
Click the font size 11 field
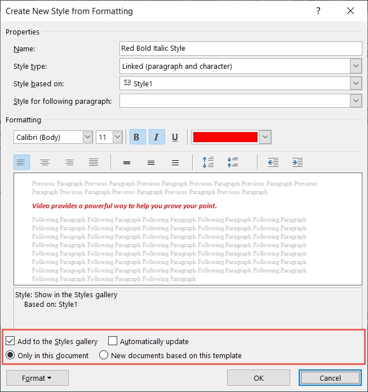click(x=104, y=137)
